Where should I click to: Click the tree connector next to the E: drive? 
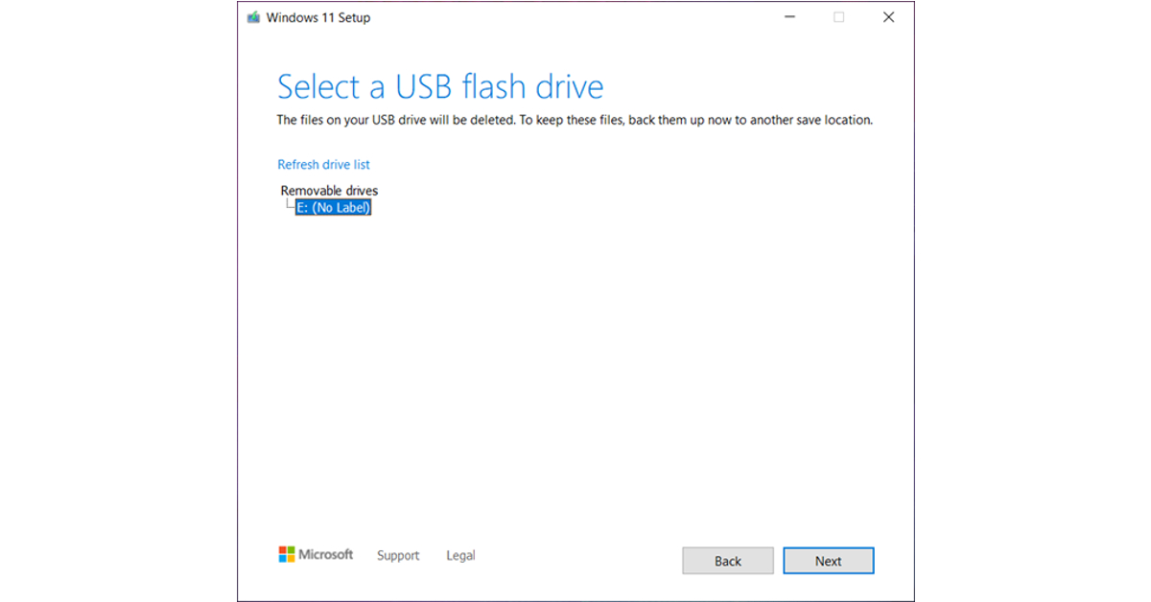[x=288, y=204]
